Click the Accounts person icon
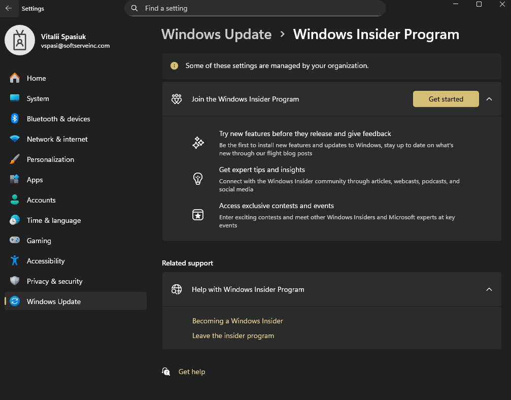The image size is (511, 400). tap(14, 199)
